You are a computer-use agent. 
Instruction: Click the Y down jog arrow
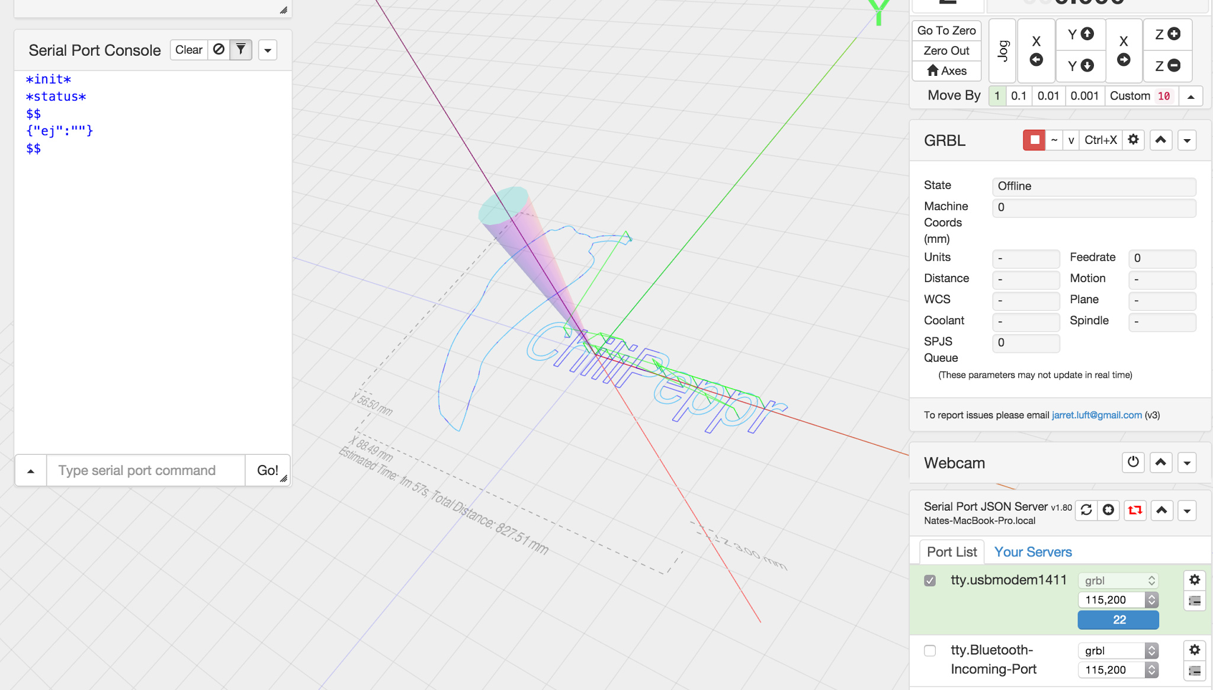click(x=1081, y=66)
